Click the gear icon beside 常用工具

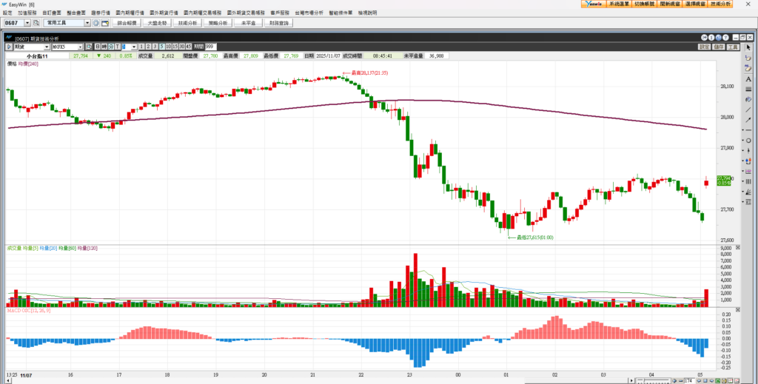coord(95,23)
